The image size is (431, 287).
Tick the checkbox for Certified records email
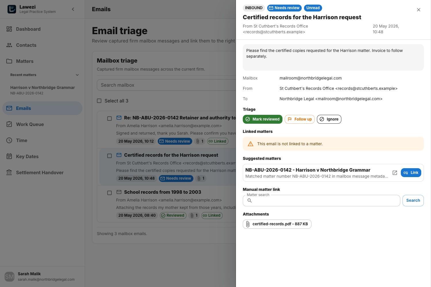109,156
